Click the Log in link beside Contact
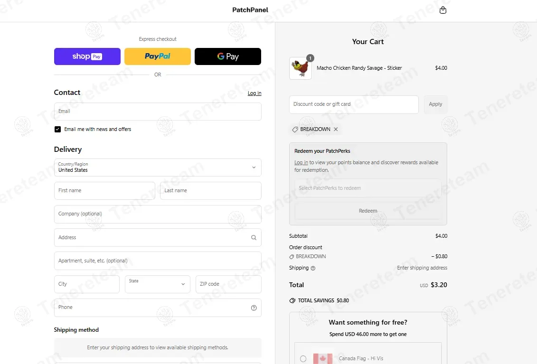Screen dimensions: 537x364 tap(254, 93)
